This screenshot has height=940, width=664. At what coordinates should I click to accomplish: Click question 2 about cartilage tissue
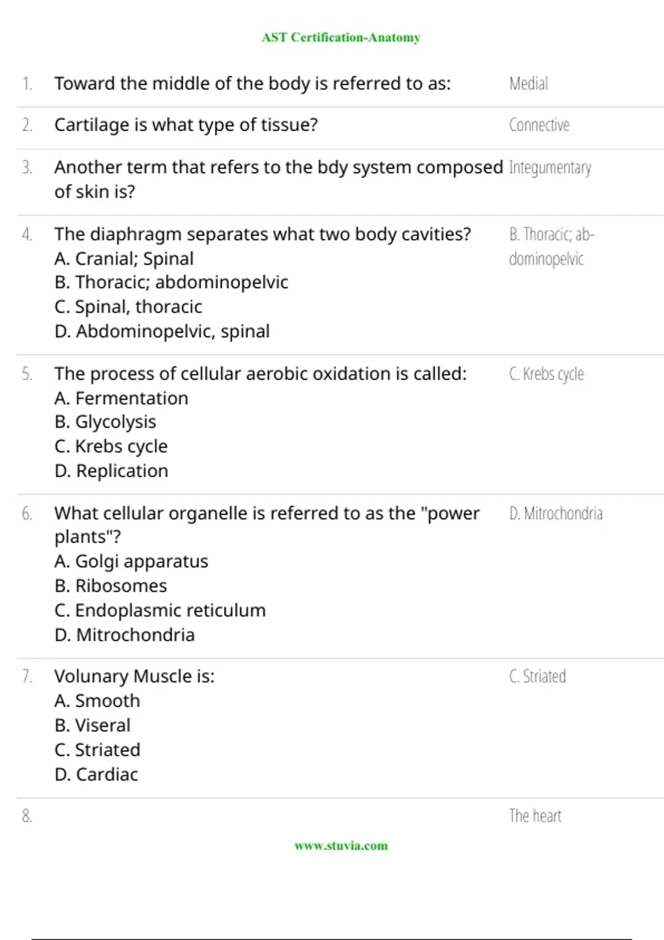pos(186,125)
